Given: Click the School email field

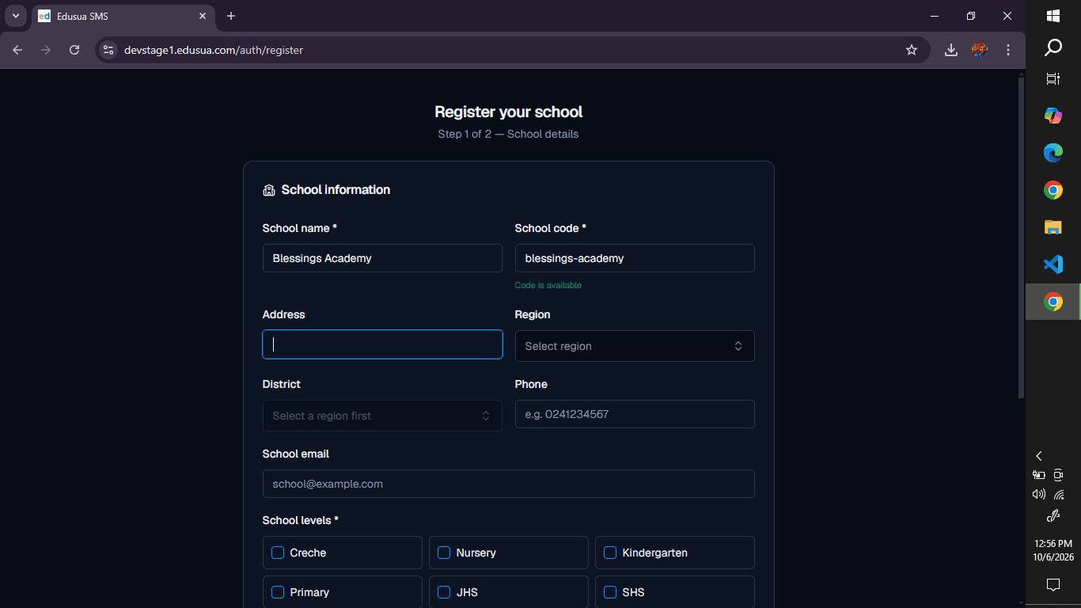Looking at the screenshot, I should click(x=509, y=484).
